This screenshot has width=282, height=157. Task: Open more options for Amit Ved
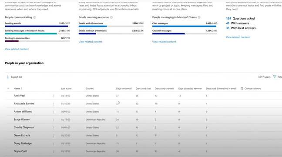point(54,96)
